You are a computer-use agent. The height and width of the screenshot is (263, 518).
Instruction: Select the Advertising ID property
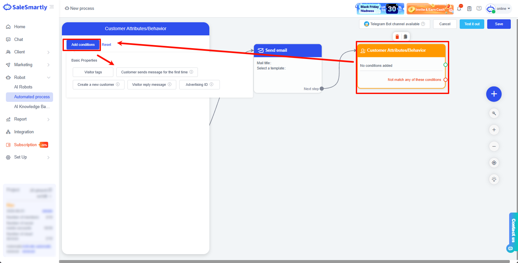(x=200, y=85)
